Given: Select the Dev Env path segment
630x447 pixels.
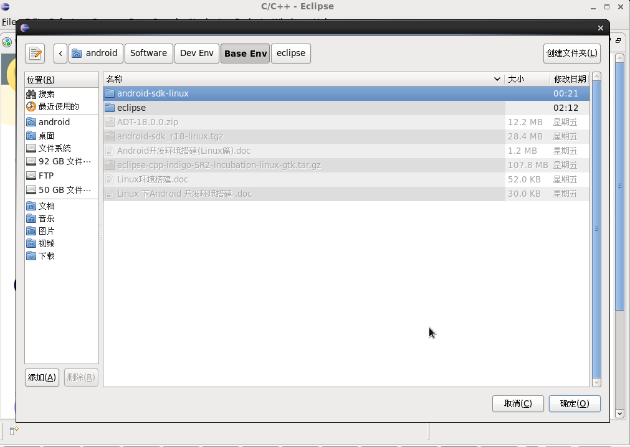Looking at the screenshot, I should click(x=196, y=53).
